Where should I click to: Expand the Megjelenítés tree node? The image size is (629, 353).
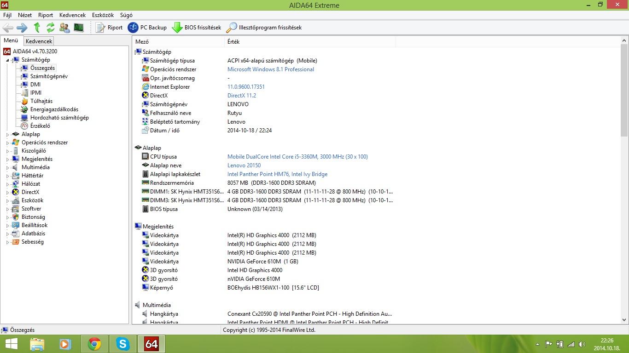tap(7, 159)
